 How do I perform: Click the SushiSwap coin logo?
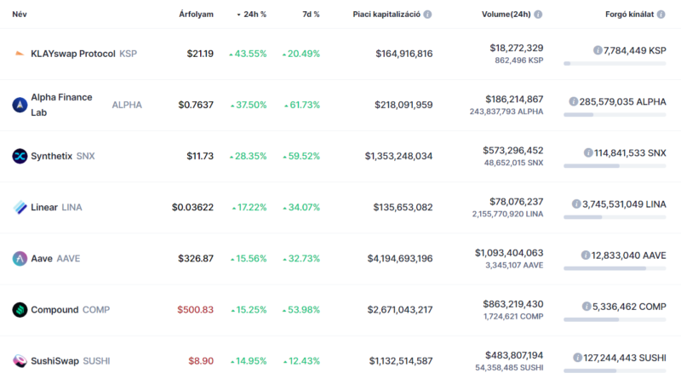click(x=20, y=361)
